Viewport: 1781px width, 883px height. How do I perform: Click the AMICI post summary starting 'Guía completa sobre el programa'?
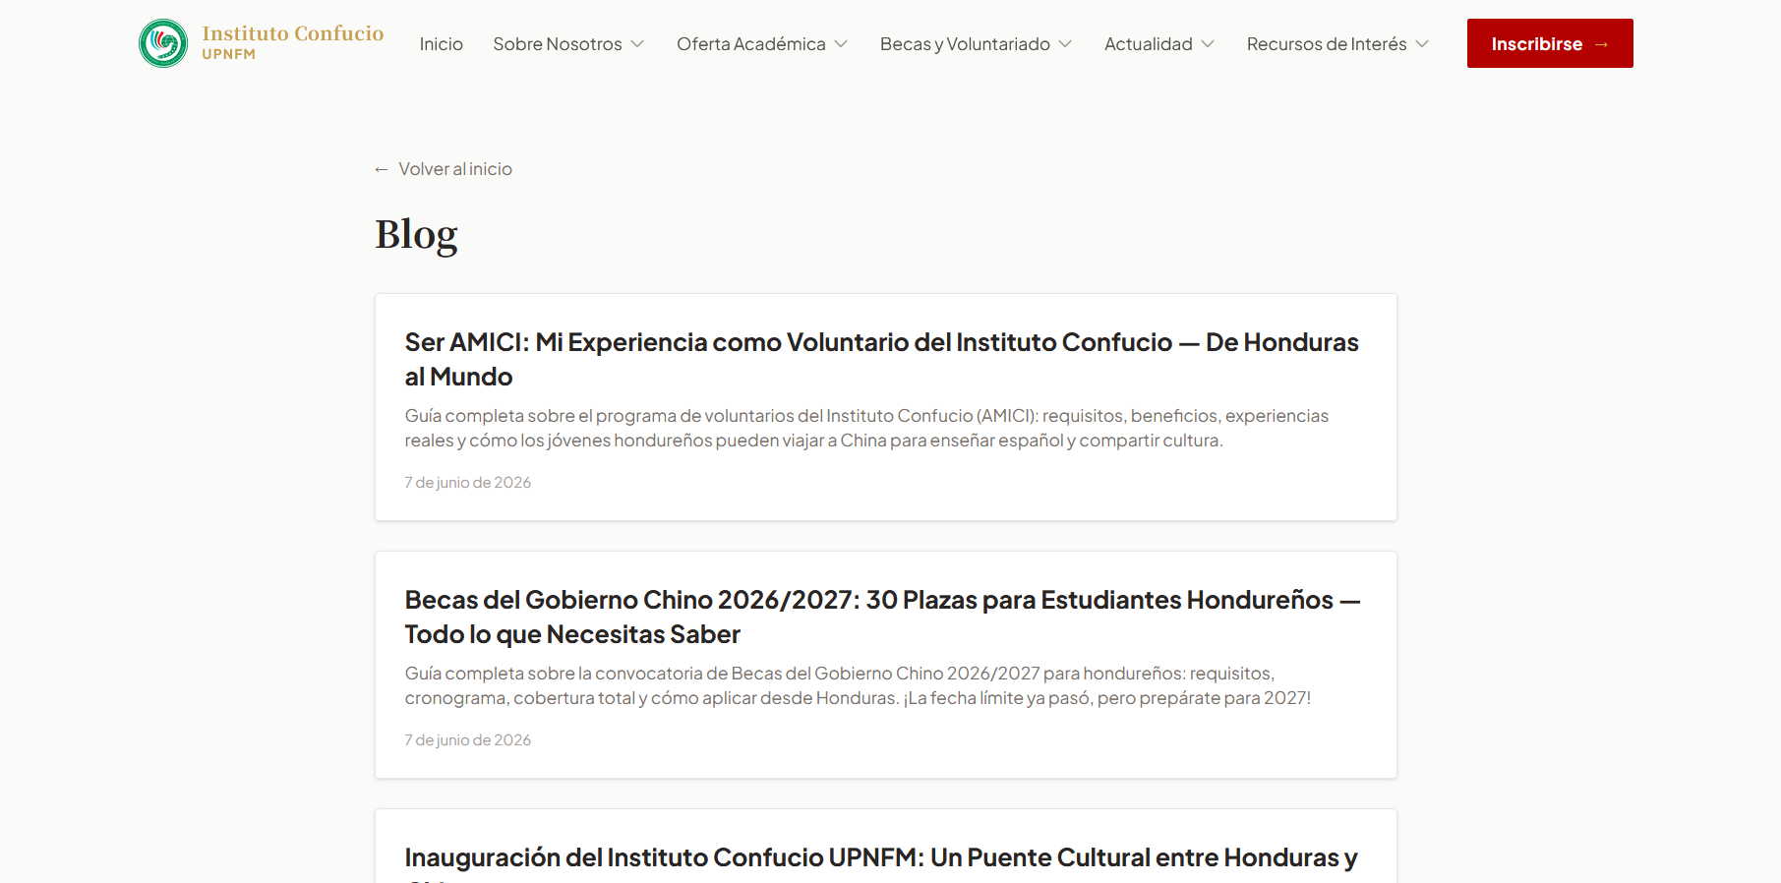tap(866, 428)
